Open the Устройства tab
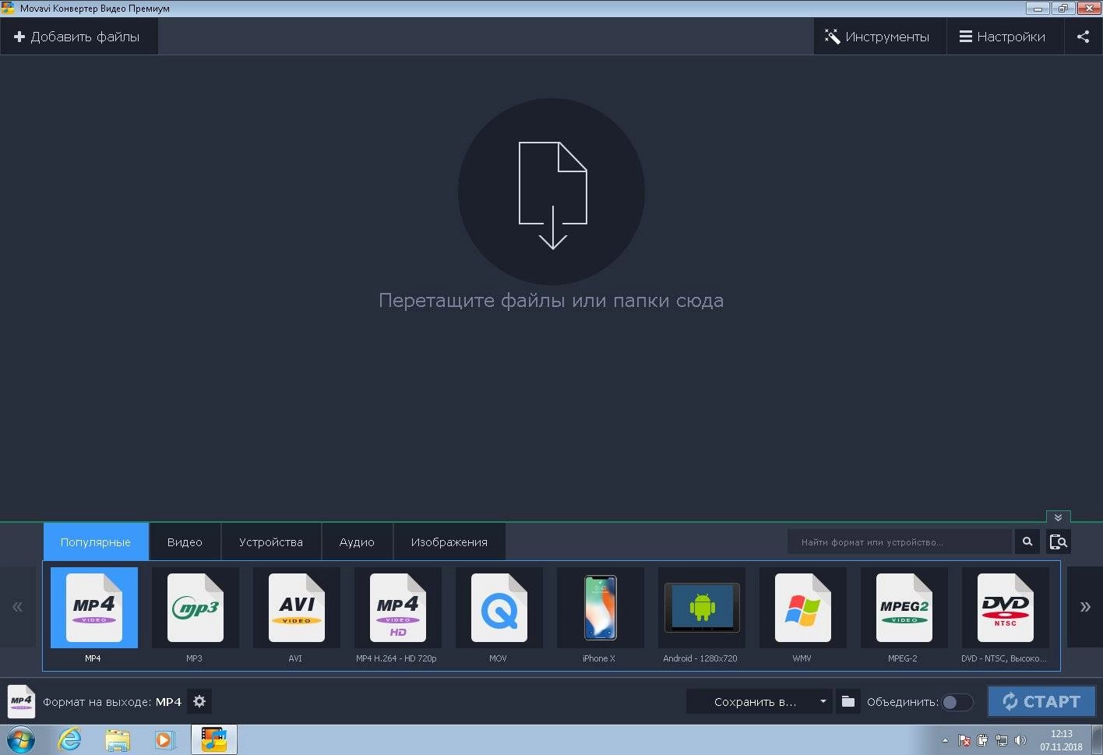Viewport: 1103px width, 755px height. click(x=271, y=542)
